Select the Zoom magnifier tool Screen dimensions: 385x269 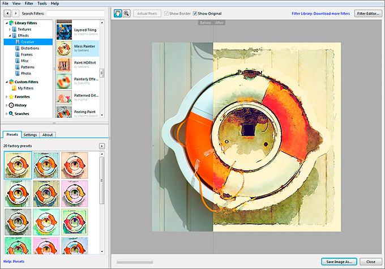(x=126, y=13)
